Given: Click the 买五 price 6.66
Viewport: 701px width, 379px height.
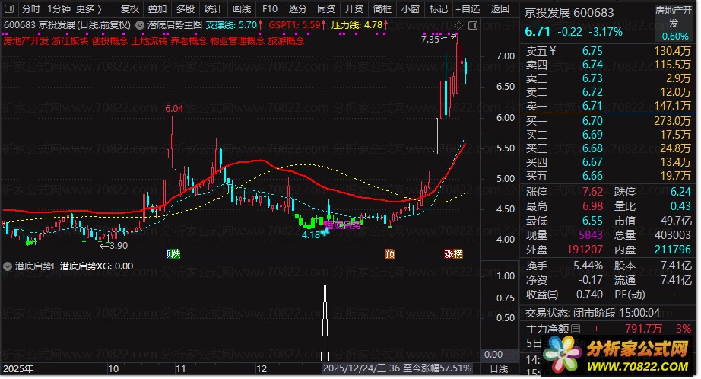Looking at the screenshot, I should point(592,176).
